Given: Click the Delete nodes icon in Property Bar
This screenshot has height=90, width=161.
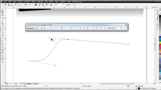Looking at the screenshot, I should [x=44, y=28].
